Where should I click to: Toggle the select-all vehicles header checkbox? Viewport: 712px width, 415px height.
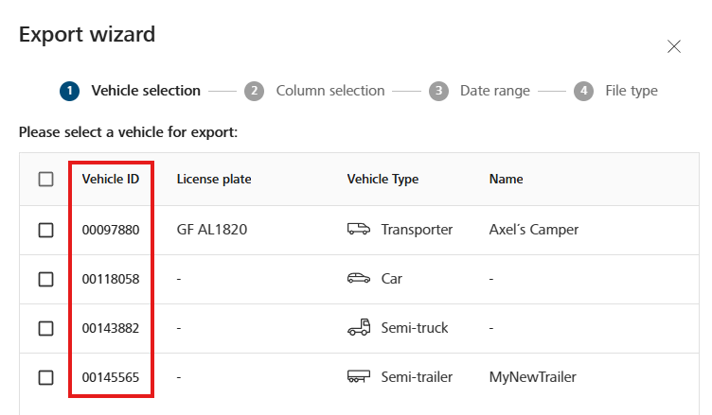pos(45,180)
